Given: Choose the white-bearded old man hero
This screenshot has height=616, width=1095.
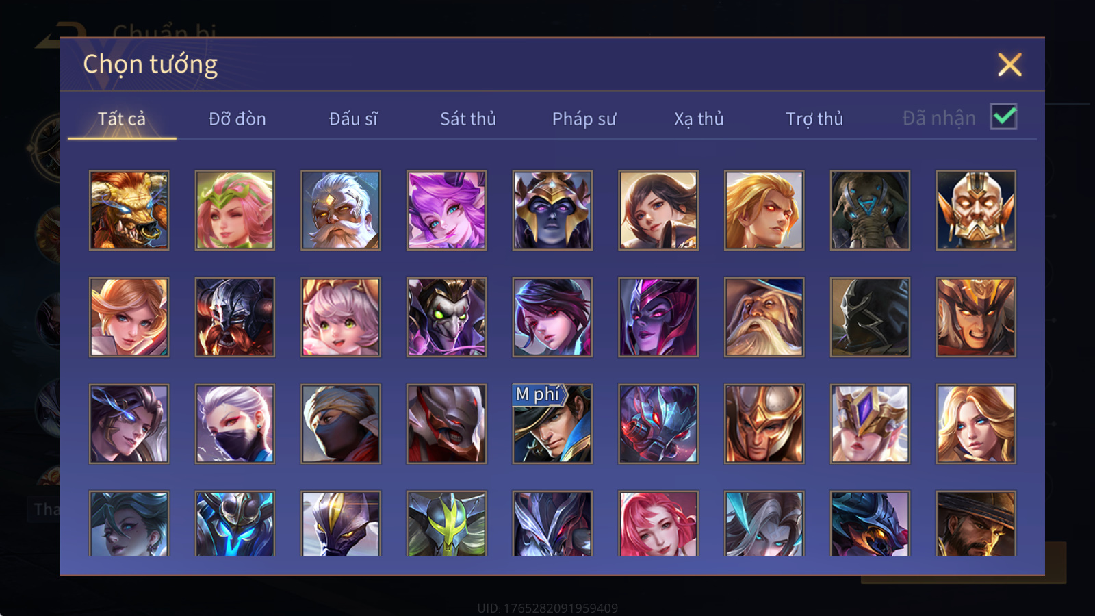Looking at the screenshot, I should pos(341,210).
